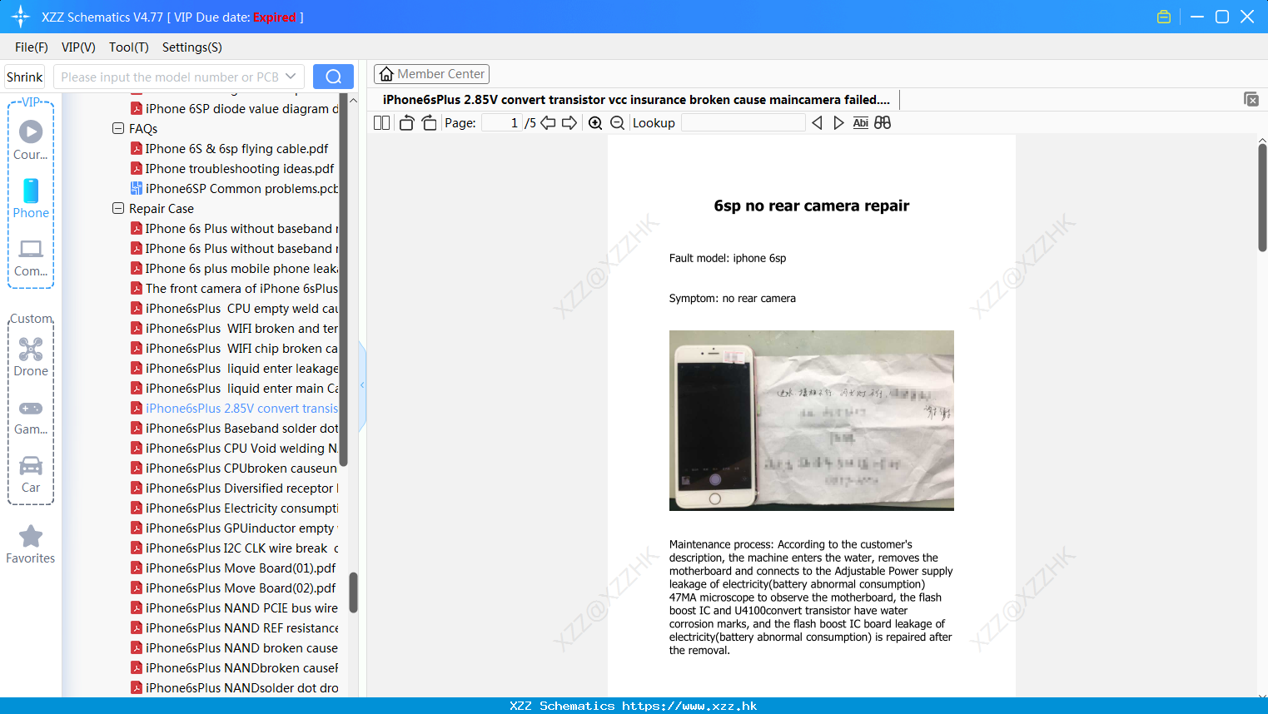
Task: Find previous lookup match
Action: 817,122
